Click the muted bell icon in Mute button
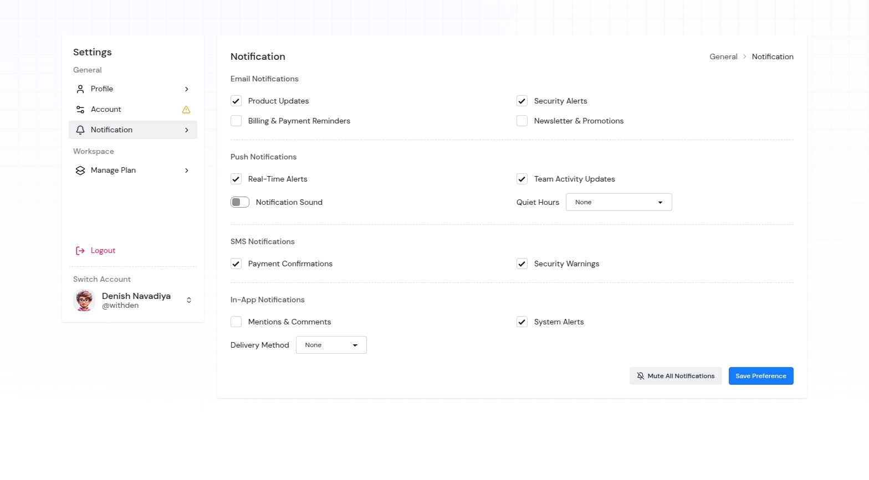Viewport: 869px width, 480px height. click(641, 376)
